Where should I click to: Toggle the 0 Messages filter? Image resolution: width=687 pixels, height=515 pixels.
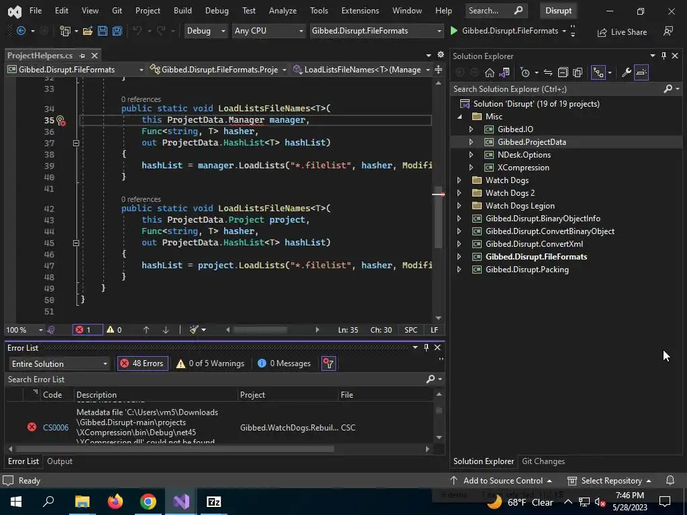click(284, 363)
